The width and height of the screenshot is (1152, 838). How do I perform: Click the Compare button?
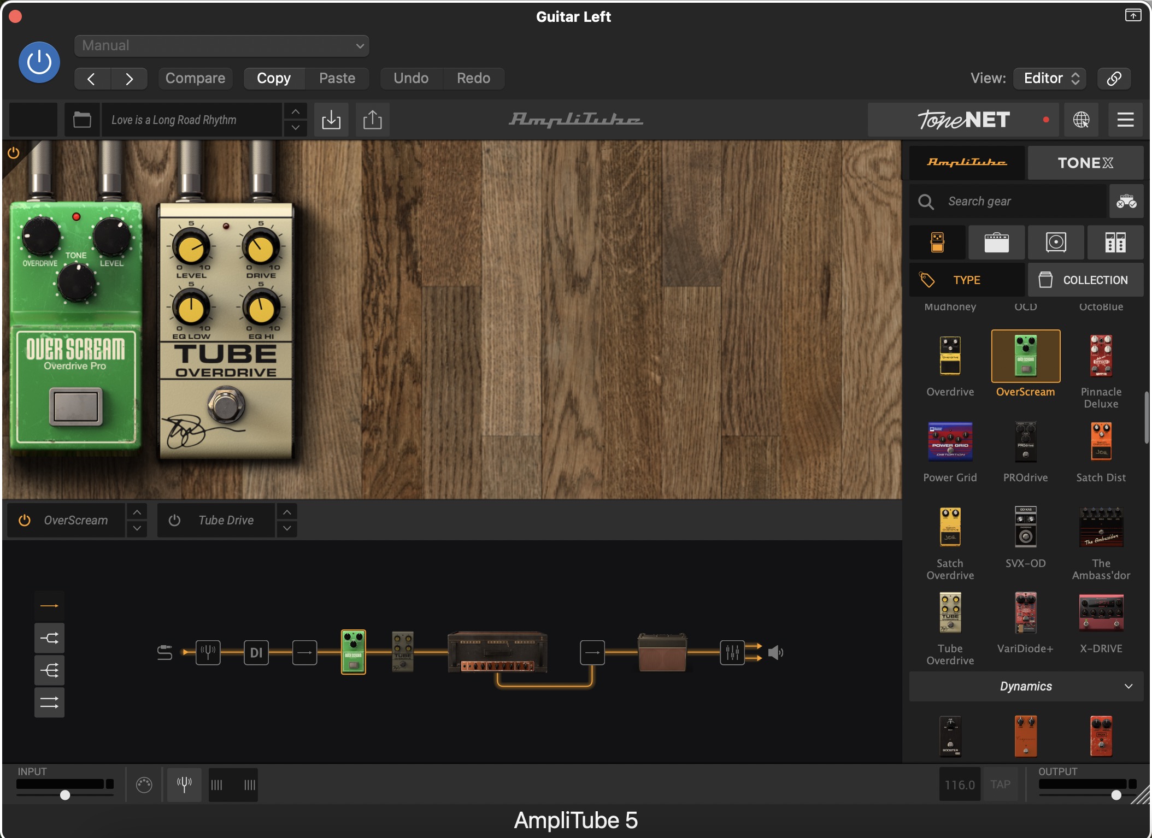click(x=195, y=78)
